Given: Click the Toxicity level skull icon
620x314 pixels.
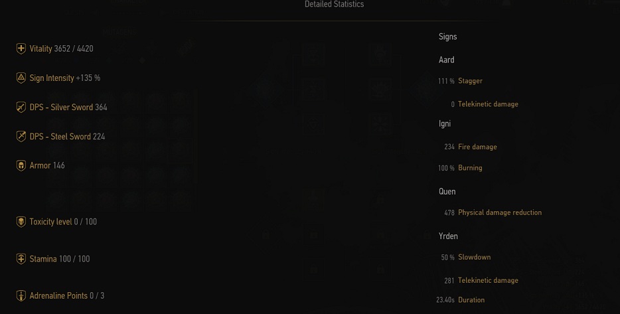Looking at the screenshot, I should pos(21,222).
